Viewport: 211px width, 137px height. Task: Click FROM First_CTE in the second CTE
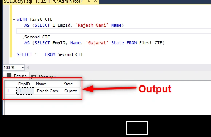coord(144,43)
